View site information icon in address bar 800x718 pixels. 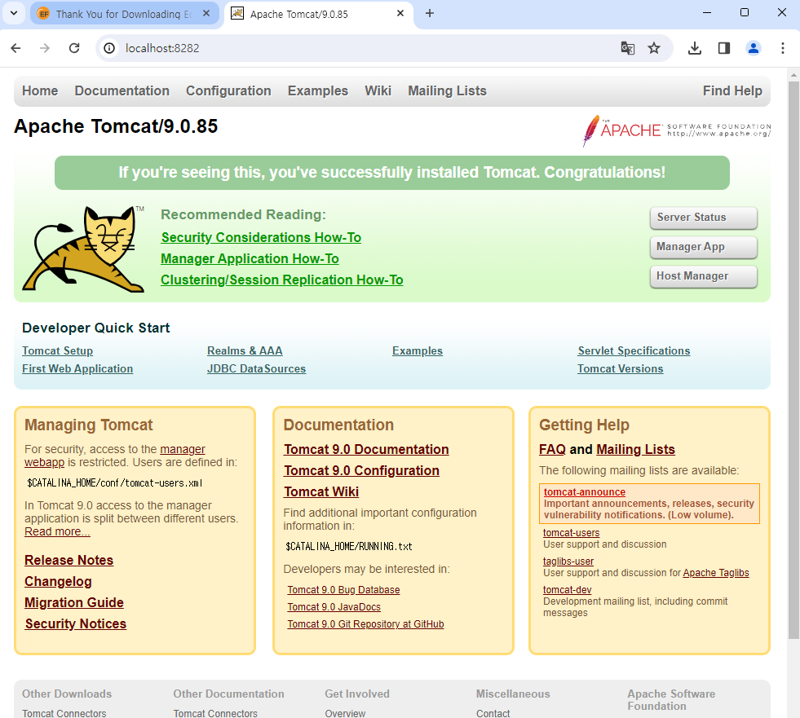(x=109, y=48)
